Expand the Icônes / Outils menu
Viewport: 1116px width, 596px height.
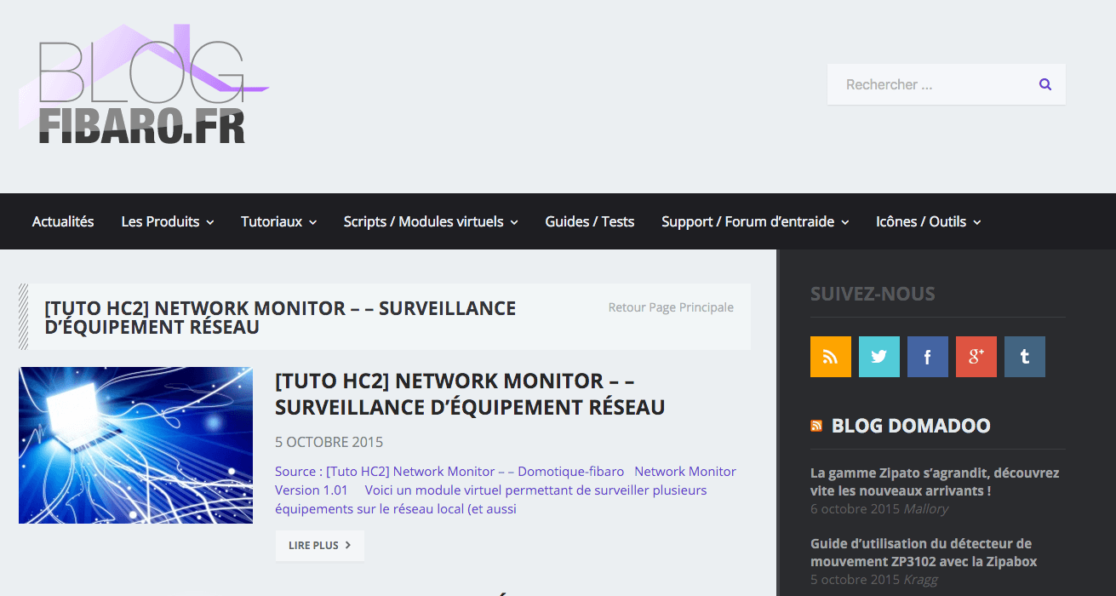tap(929, 221)
